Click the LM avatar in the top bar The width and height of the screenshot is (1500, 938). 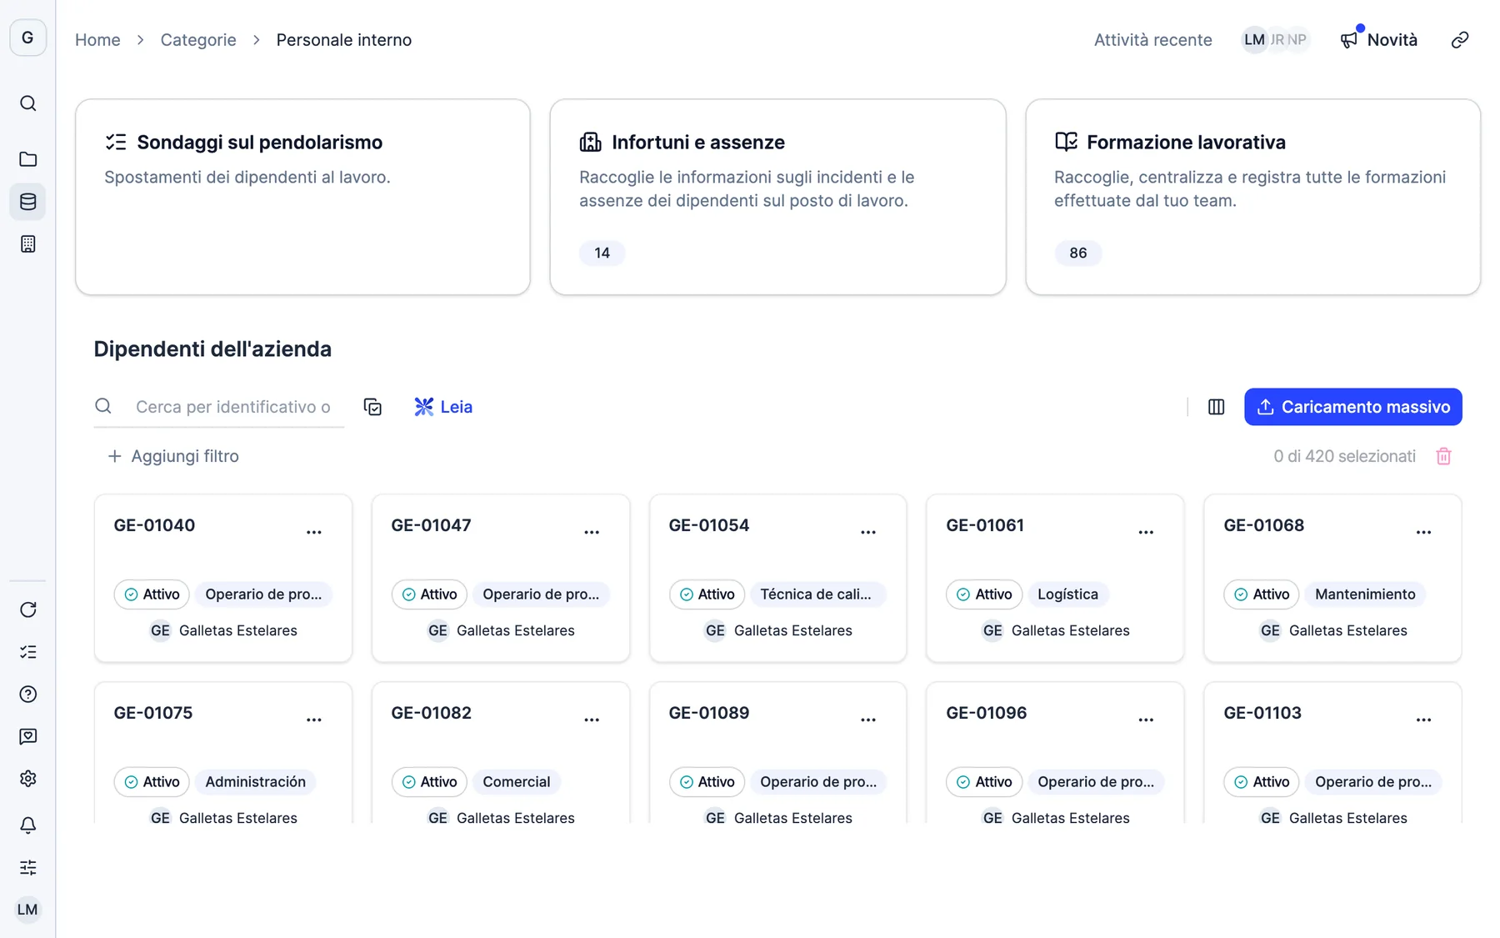[x=1254, y=40]
